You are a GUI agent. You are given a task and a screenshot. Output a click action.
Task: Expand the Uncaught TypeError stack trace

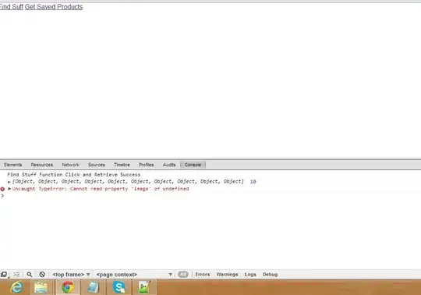coord(9,189)
